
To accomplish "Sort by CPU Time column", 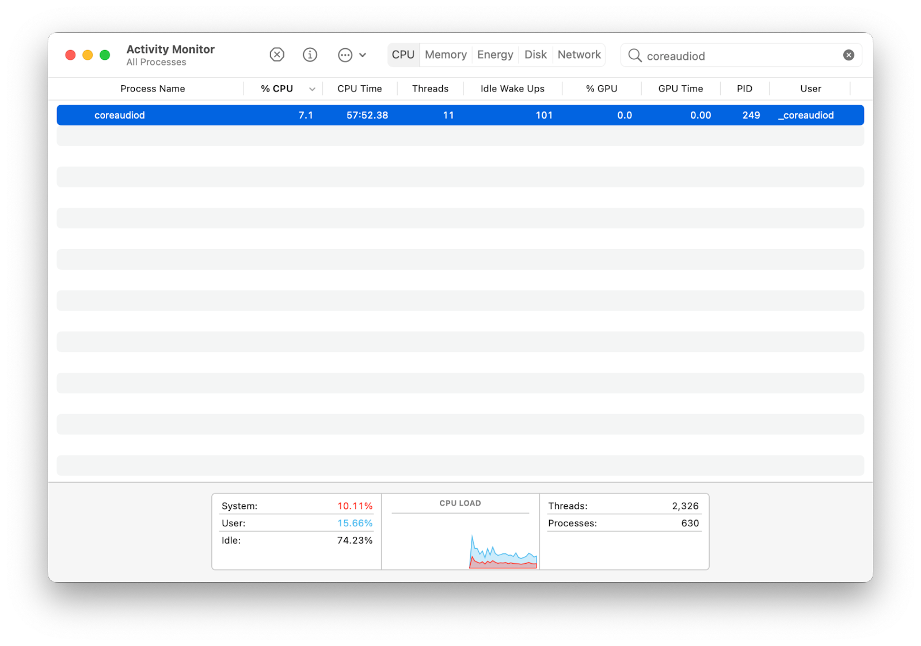I will click(x=360, y=89).
